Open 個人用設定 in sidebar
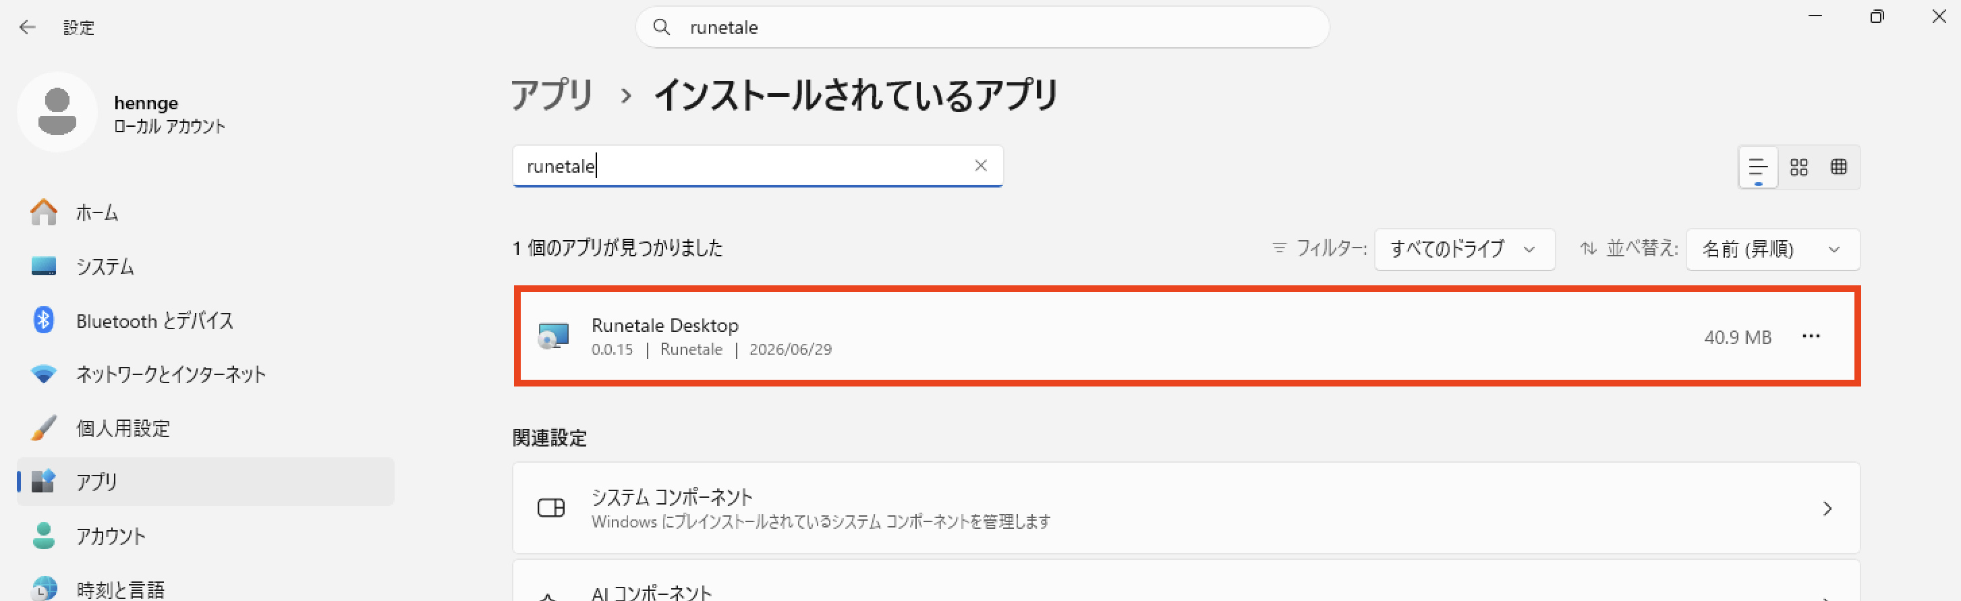Viewport: 1961px width, 601px height. [206, 428]
